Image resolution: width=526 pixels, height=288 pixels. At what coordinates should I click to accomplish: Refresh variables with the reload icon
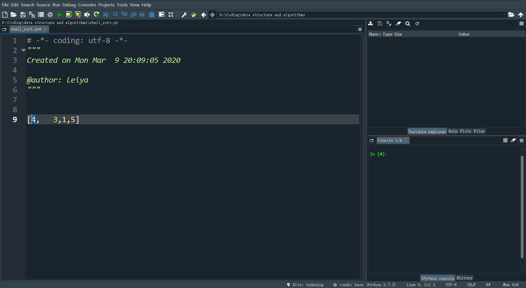[x=417, y=24]
